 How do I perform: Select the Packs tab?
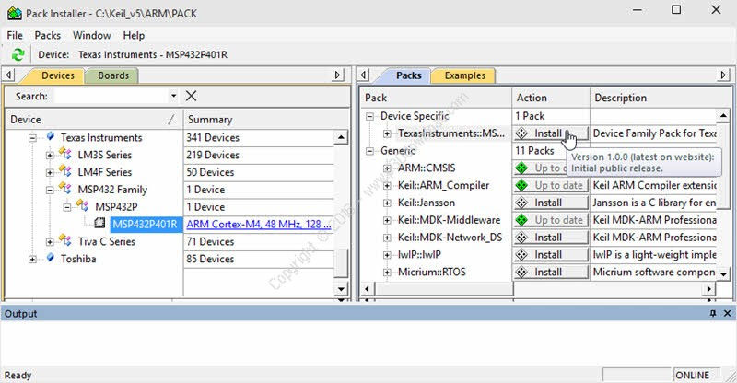[x=408, y=75]
